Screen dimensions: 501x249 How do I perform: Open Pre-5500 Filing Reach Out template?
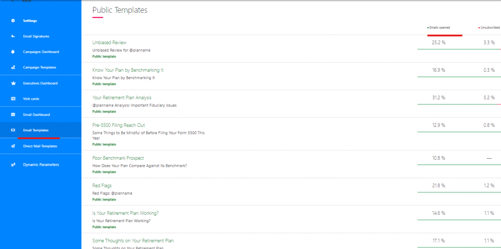118,125
